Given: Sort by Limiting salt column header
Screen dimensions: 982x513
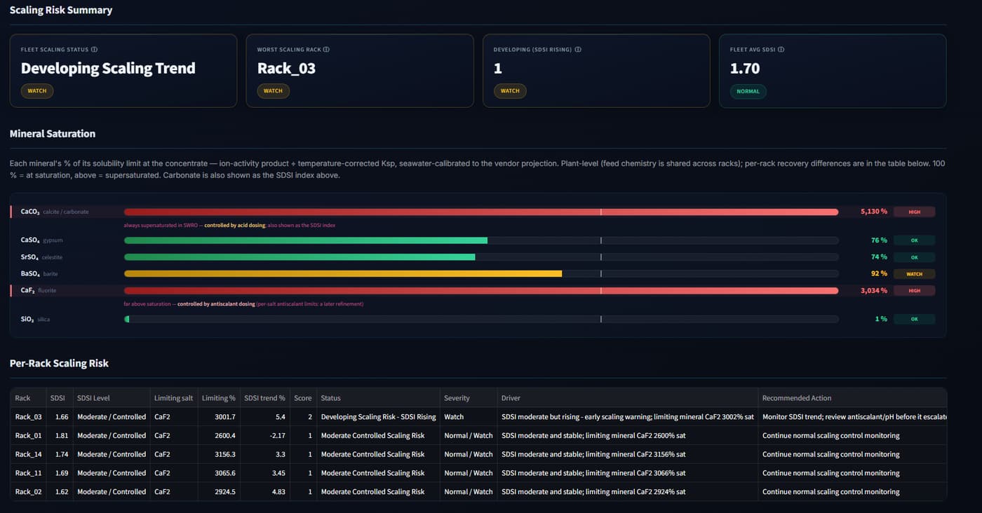Looking at the screenshot, I should [174, 398].
